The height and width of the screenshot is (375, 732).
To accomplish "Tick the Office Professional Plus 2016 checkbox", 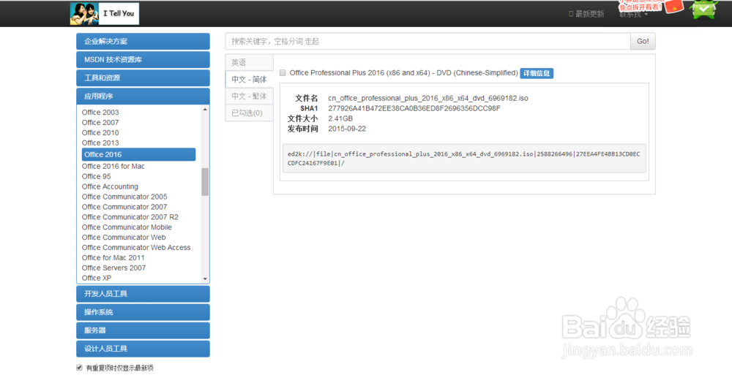I will [283, 73].
